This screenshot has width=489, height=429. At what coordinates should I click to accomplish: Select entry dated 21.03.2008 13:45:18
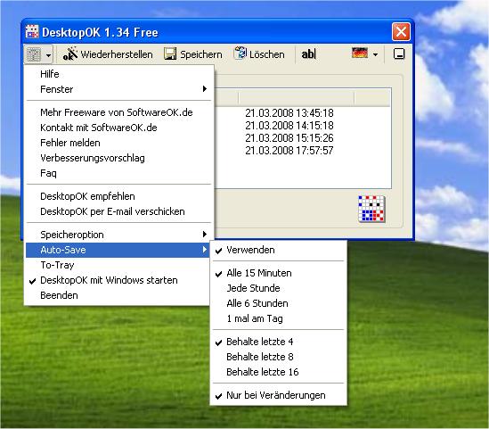point(289,113)
